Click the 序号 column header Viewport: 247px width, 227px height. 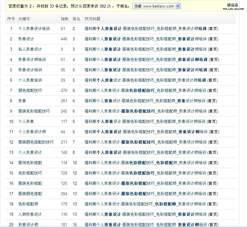[x=11, y=19]
